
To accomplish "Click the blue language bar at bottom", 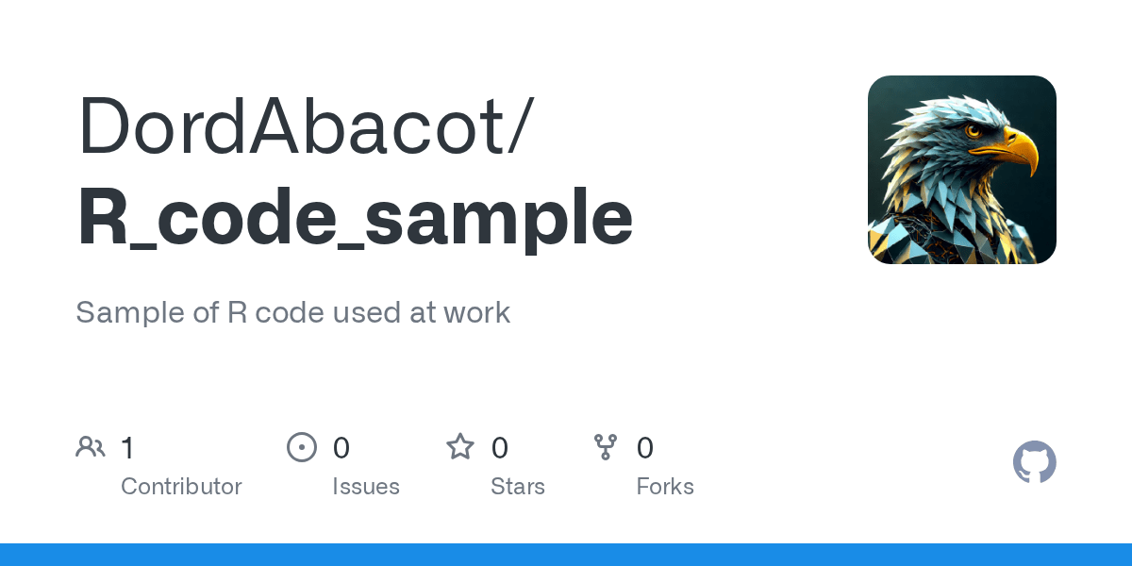I will (x=566, y=555).
